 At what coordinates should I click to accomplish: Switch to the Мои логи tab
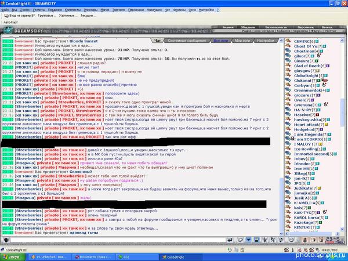(242, 41)
